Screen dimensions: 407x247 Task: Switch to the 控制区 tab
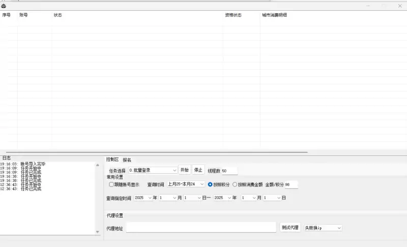(112, 160)
